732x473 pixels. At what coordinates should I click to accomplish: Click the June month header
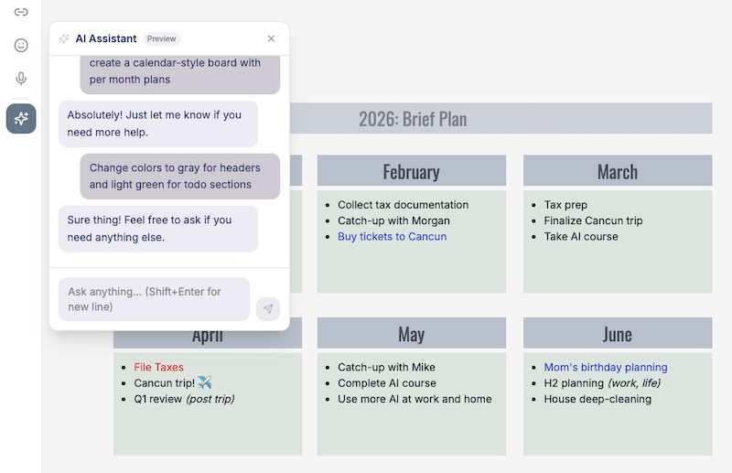[x=617, y=333]
